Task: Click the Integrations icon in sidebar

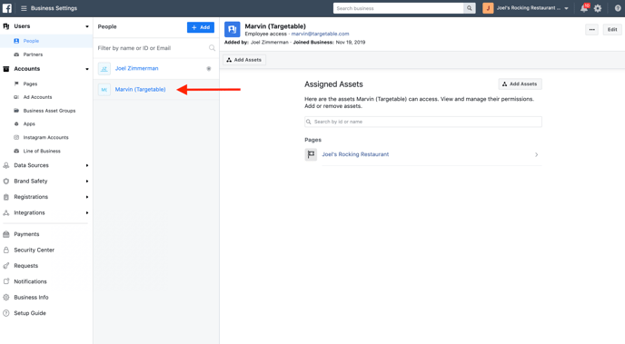Action: pyautogui.click(x=6, y=213)
